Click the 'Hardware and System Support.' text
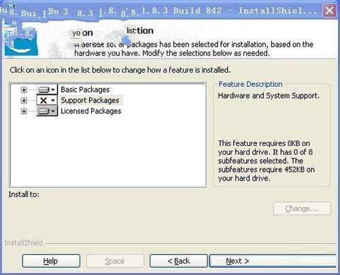 tap(269, 96)
